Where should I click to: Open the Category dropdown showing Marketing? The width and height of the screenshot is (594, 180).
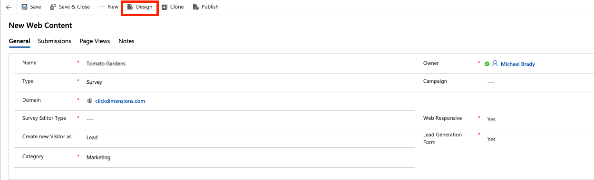click(247, 157)
